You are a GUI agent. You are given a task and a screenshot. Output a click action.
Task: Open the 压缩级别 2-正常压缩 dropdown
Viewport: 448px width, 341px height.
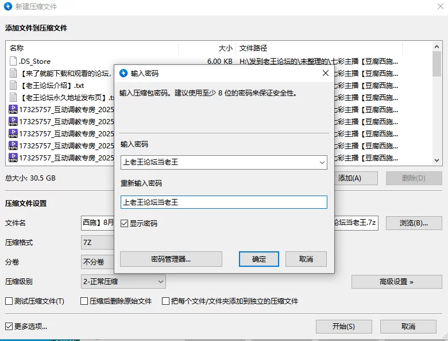coord(123,282)
